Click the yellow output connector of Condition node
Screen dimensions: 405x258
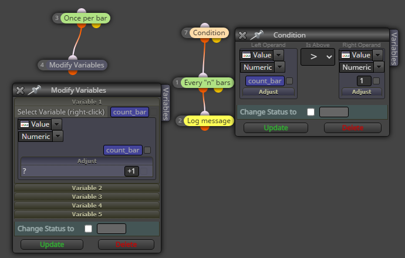click(217, 40)
